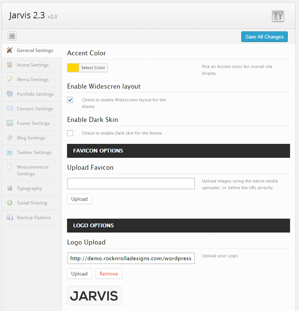Open the Typography settings tab
This screenshot has width=299, height=311.
tap(29, 189)
